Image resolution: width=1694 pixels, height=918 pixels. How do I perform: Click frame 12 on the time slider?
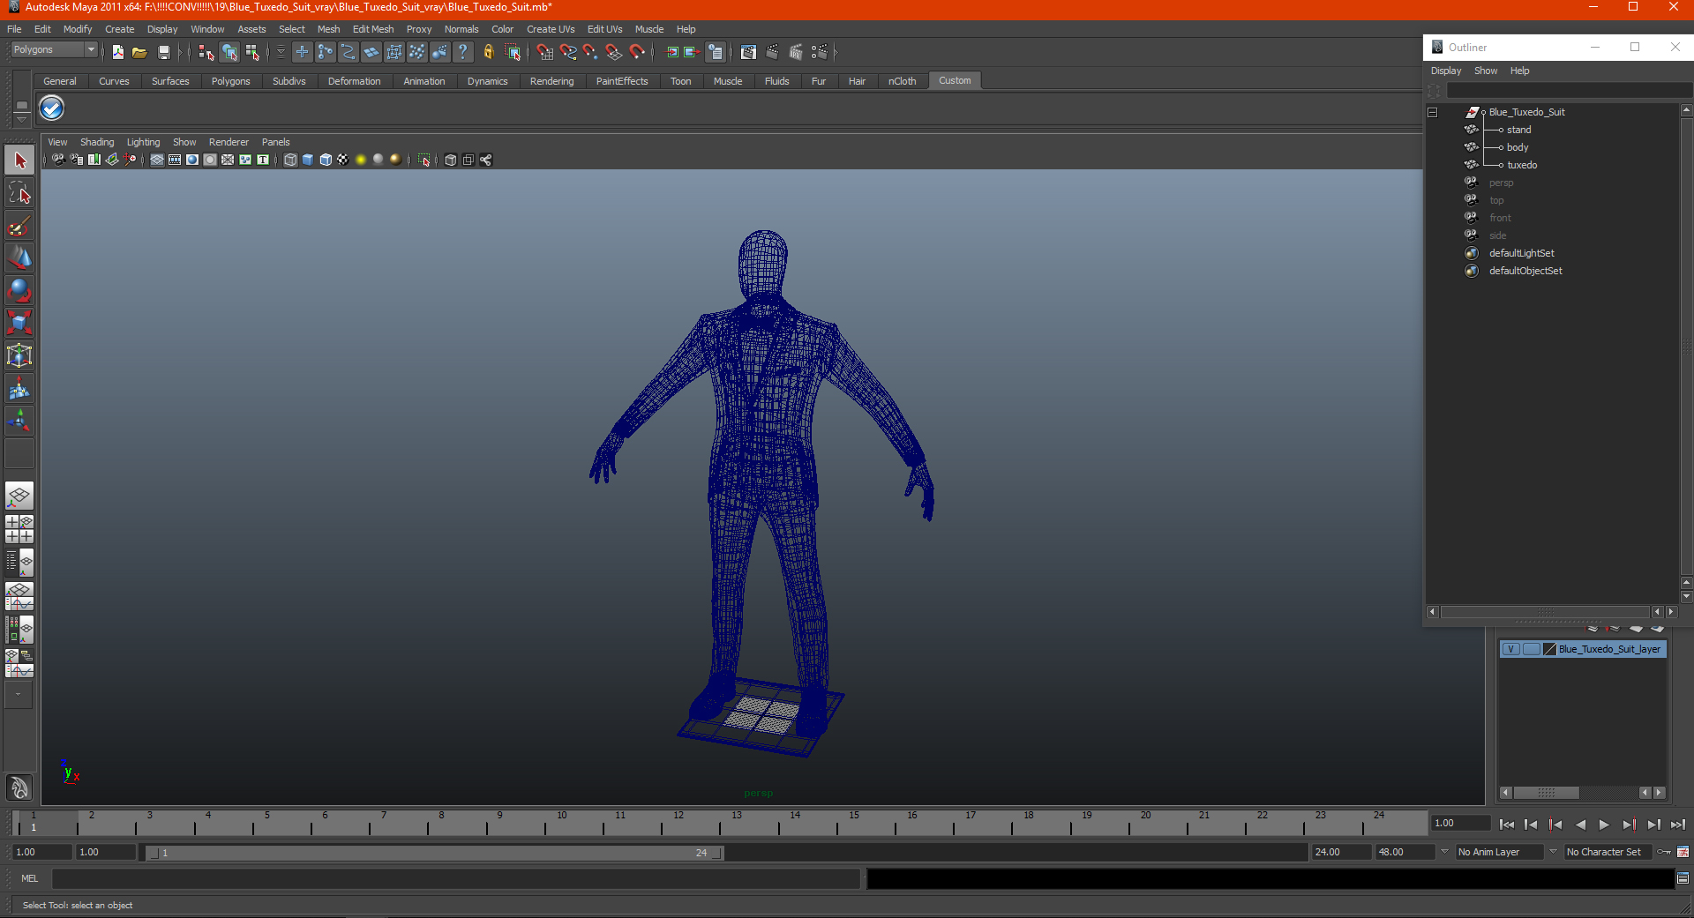(678, 823)
